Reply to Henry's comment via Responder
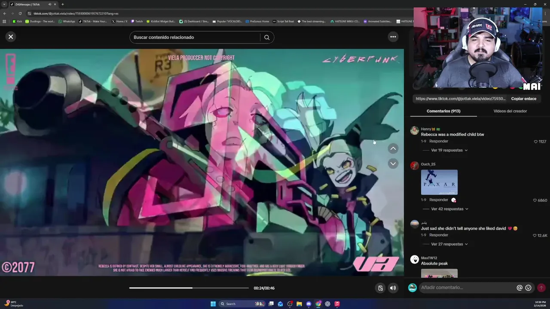 pos(439,141)
